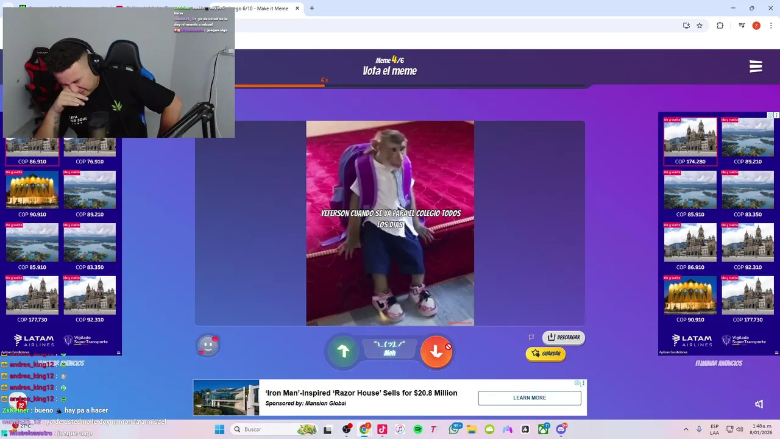
Task: Click LEARN MORE on Razor House ad
Action: (530, 398)
